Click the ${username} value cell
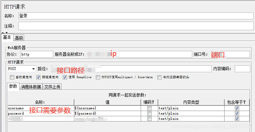The width and height of the screenshot is (255, 132). (x=107, y=108)
